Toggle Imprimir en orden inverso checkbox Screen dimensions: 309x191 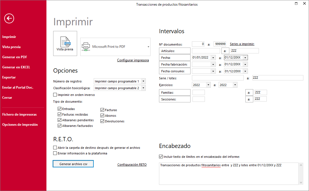click(x=55, y=95)
